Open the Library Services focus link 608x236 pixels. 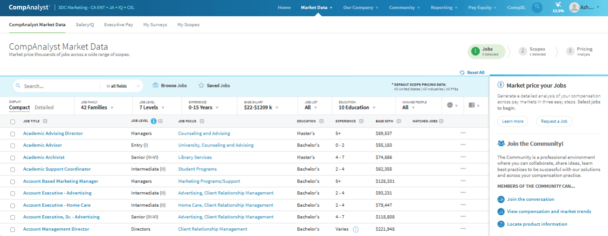click(195, 157)
